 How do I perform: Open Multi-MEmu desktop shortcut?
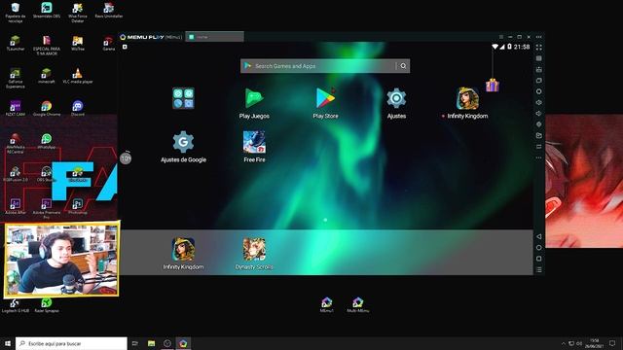pyautogui.click(x=357, y=304)
